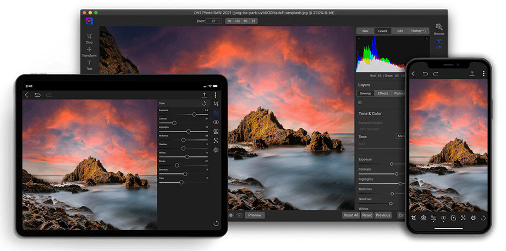Select the camera icon on tablet sidebar
This screenshot has width=506, height=251.
216,131
